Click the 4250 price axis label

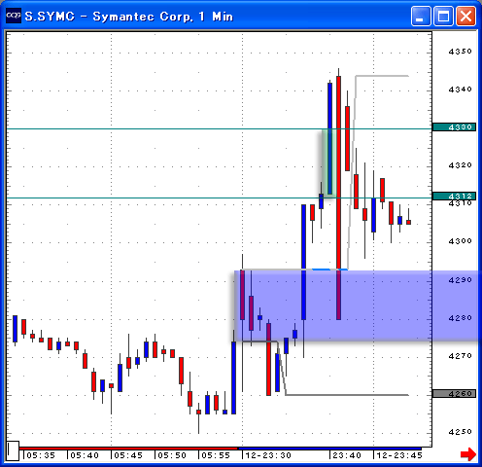pos(460,432)
